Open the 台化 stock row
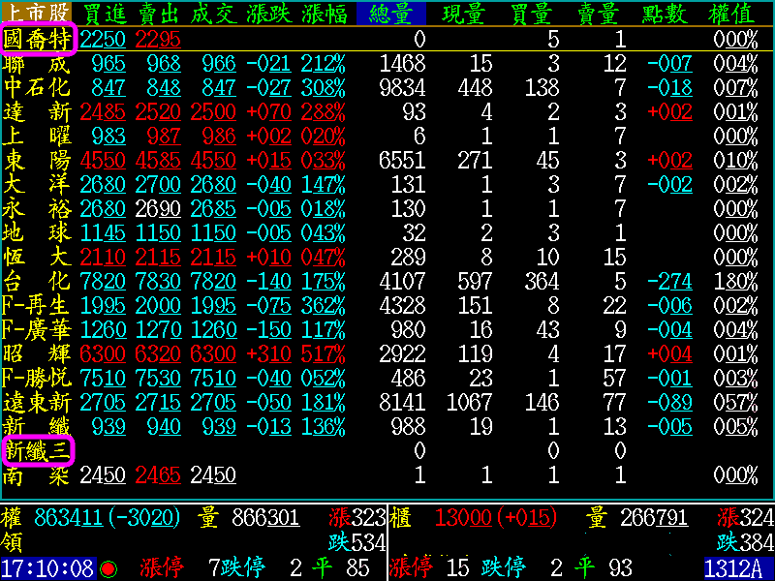Image resolution: width=775 pixels, height=581 pixels. (37, 281)
